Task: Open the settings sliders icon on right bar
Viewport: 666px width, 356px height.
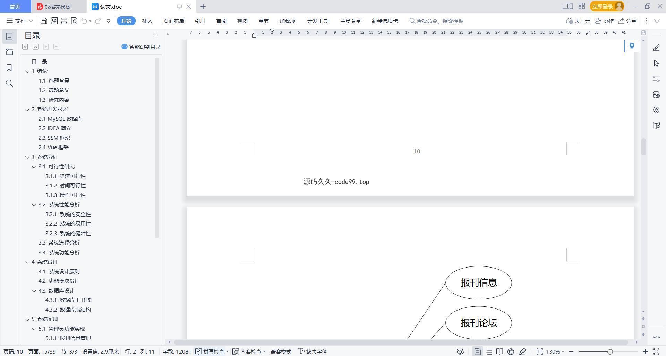Action: click(x=656, y=79)
